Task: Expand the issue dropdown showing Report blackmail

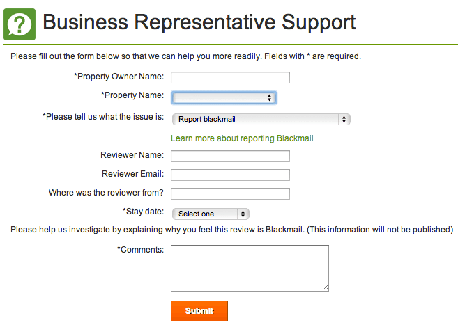Action: click(260, 120)
